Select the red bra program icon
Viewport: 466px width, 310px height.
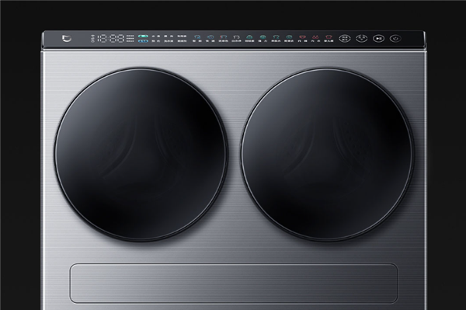click(x=315, y=37)
